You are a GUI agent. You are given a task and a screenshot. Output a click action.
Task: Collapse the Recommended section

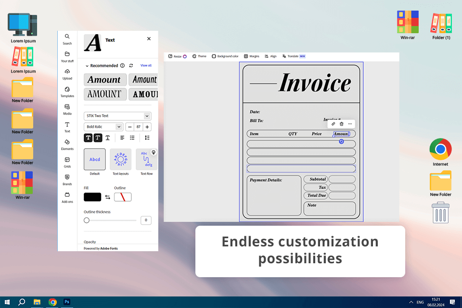pos(87,66)
